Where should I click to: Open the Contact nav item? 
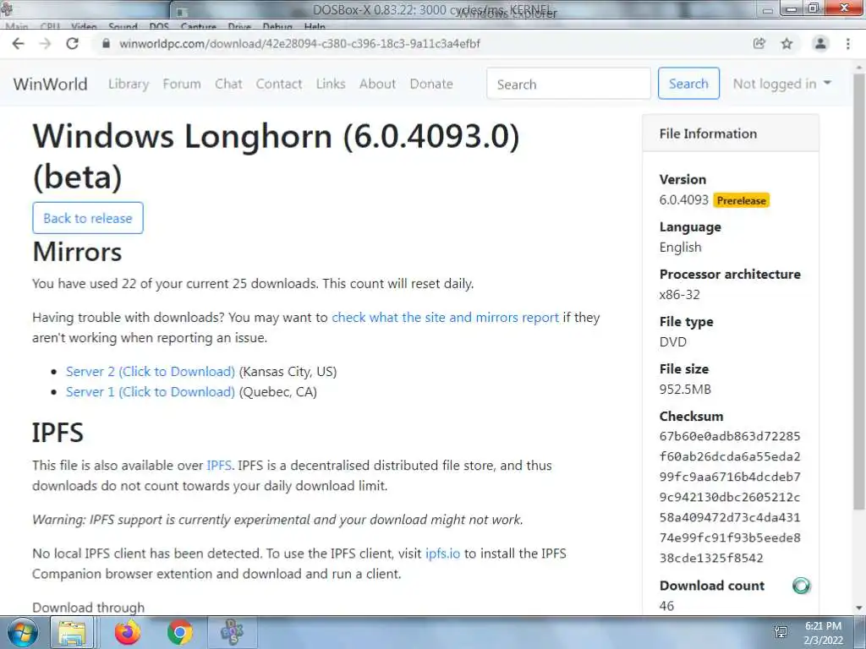tap(279, 84)
